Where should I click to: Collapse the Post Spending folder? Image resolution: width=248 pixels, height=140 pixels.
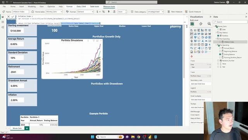pos(216,39)
